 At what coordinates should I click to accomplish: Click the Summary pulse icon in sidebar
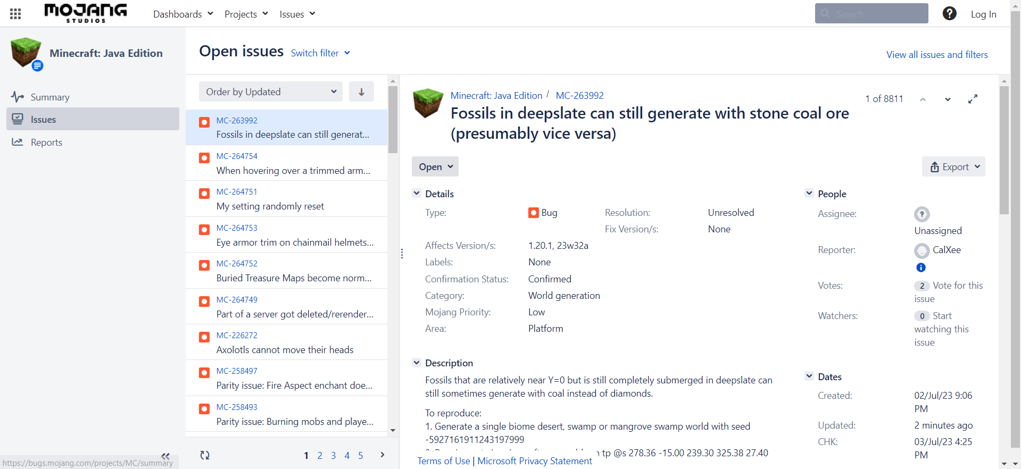tap(18, 97)
